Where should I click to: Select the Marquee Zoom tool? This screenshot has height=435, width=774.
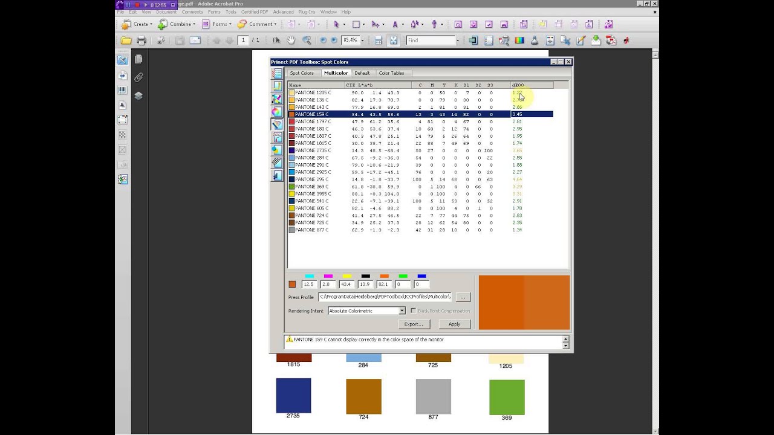307,40
